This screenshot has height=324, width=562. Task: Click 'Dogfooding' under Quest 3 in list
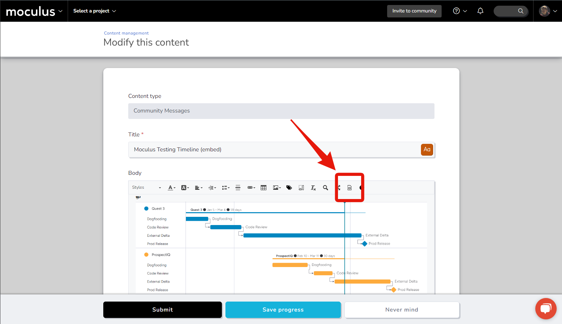(x=157, y=219)
